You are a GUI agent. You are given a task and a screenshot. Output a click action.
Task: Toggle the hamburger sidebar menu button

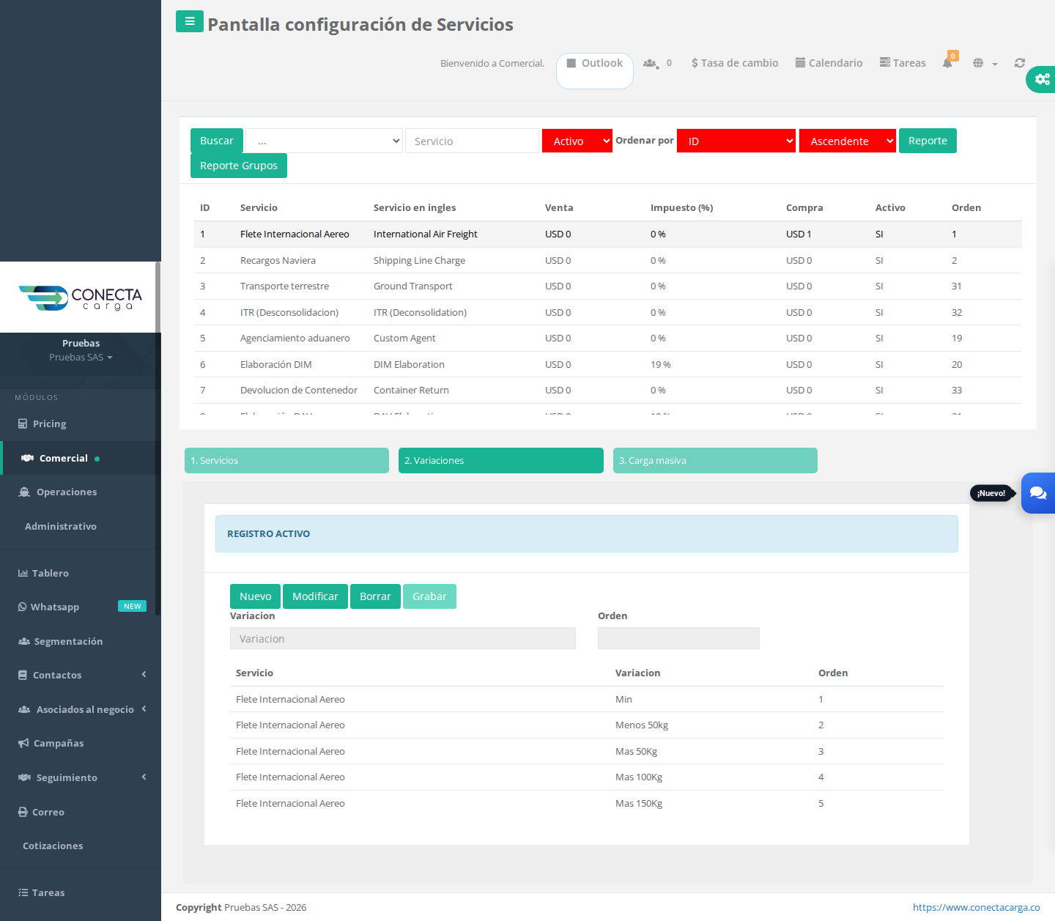(x=190, y=21)
